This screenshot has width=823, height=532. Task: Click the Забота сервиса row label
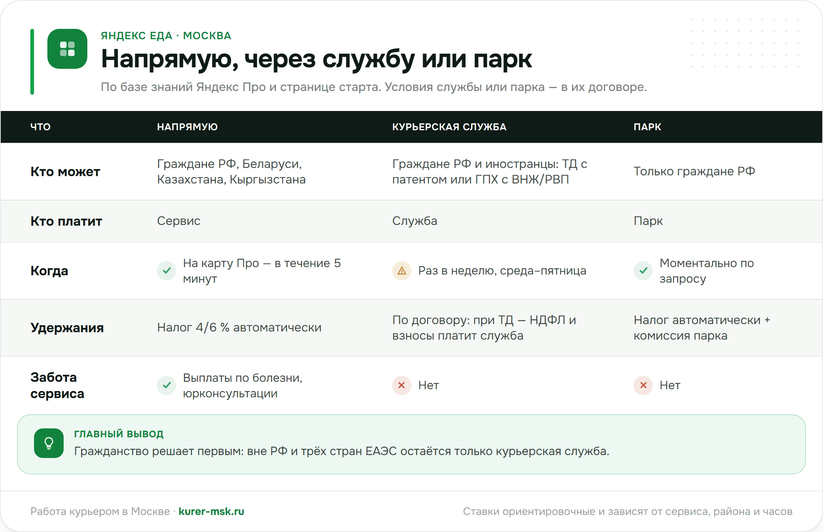[x=57, y=385]
